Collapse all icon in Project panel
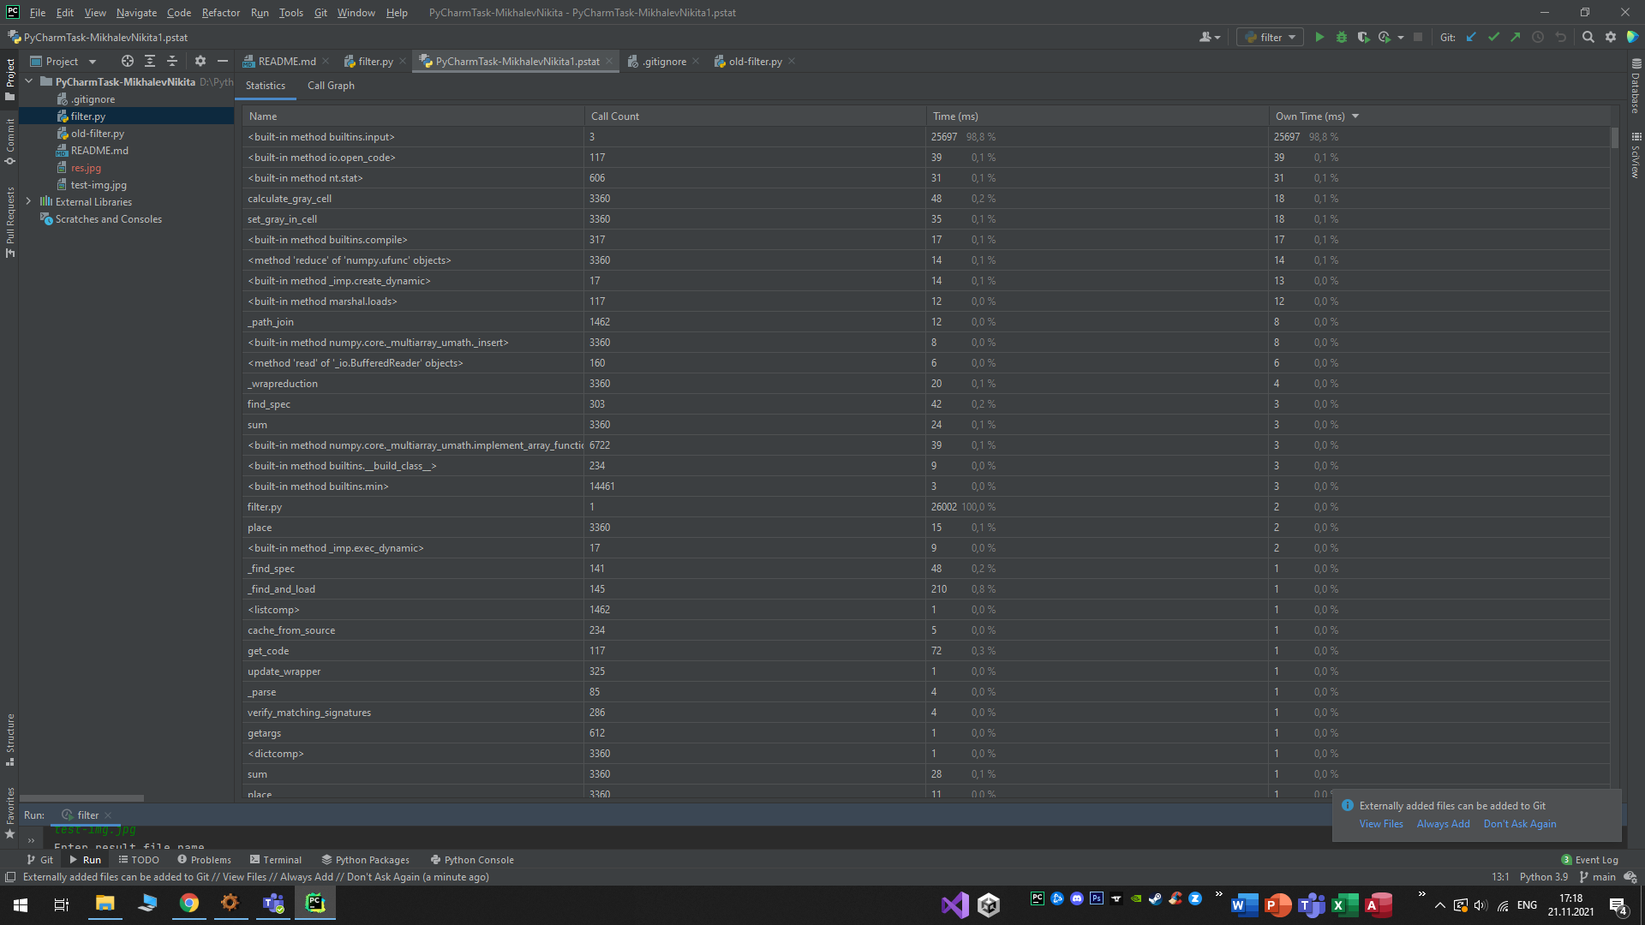 coord(172,61)
